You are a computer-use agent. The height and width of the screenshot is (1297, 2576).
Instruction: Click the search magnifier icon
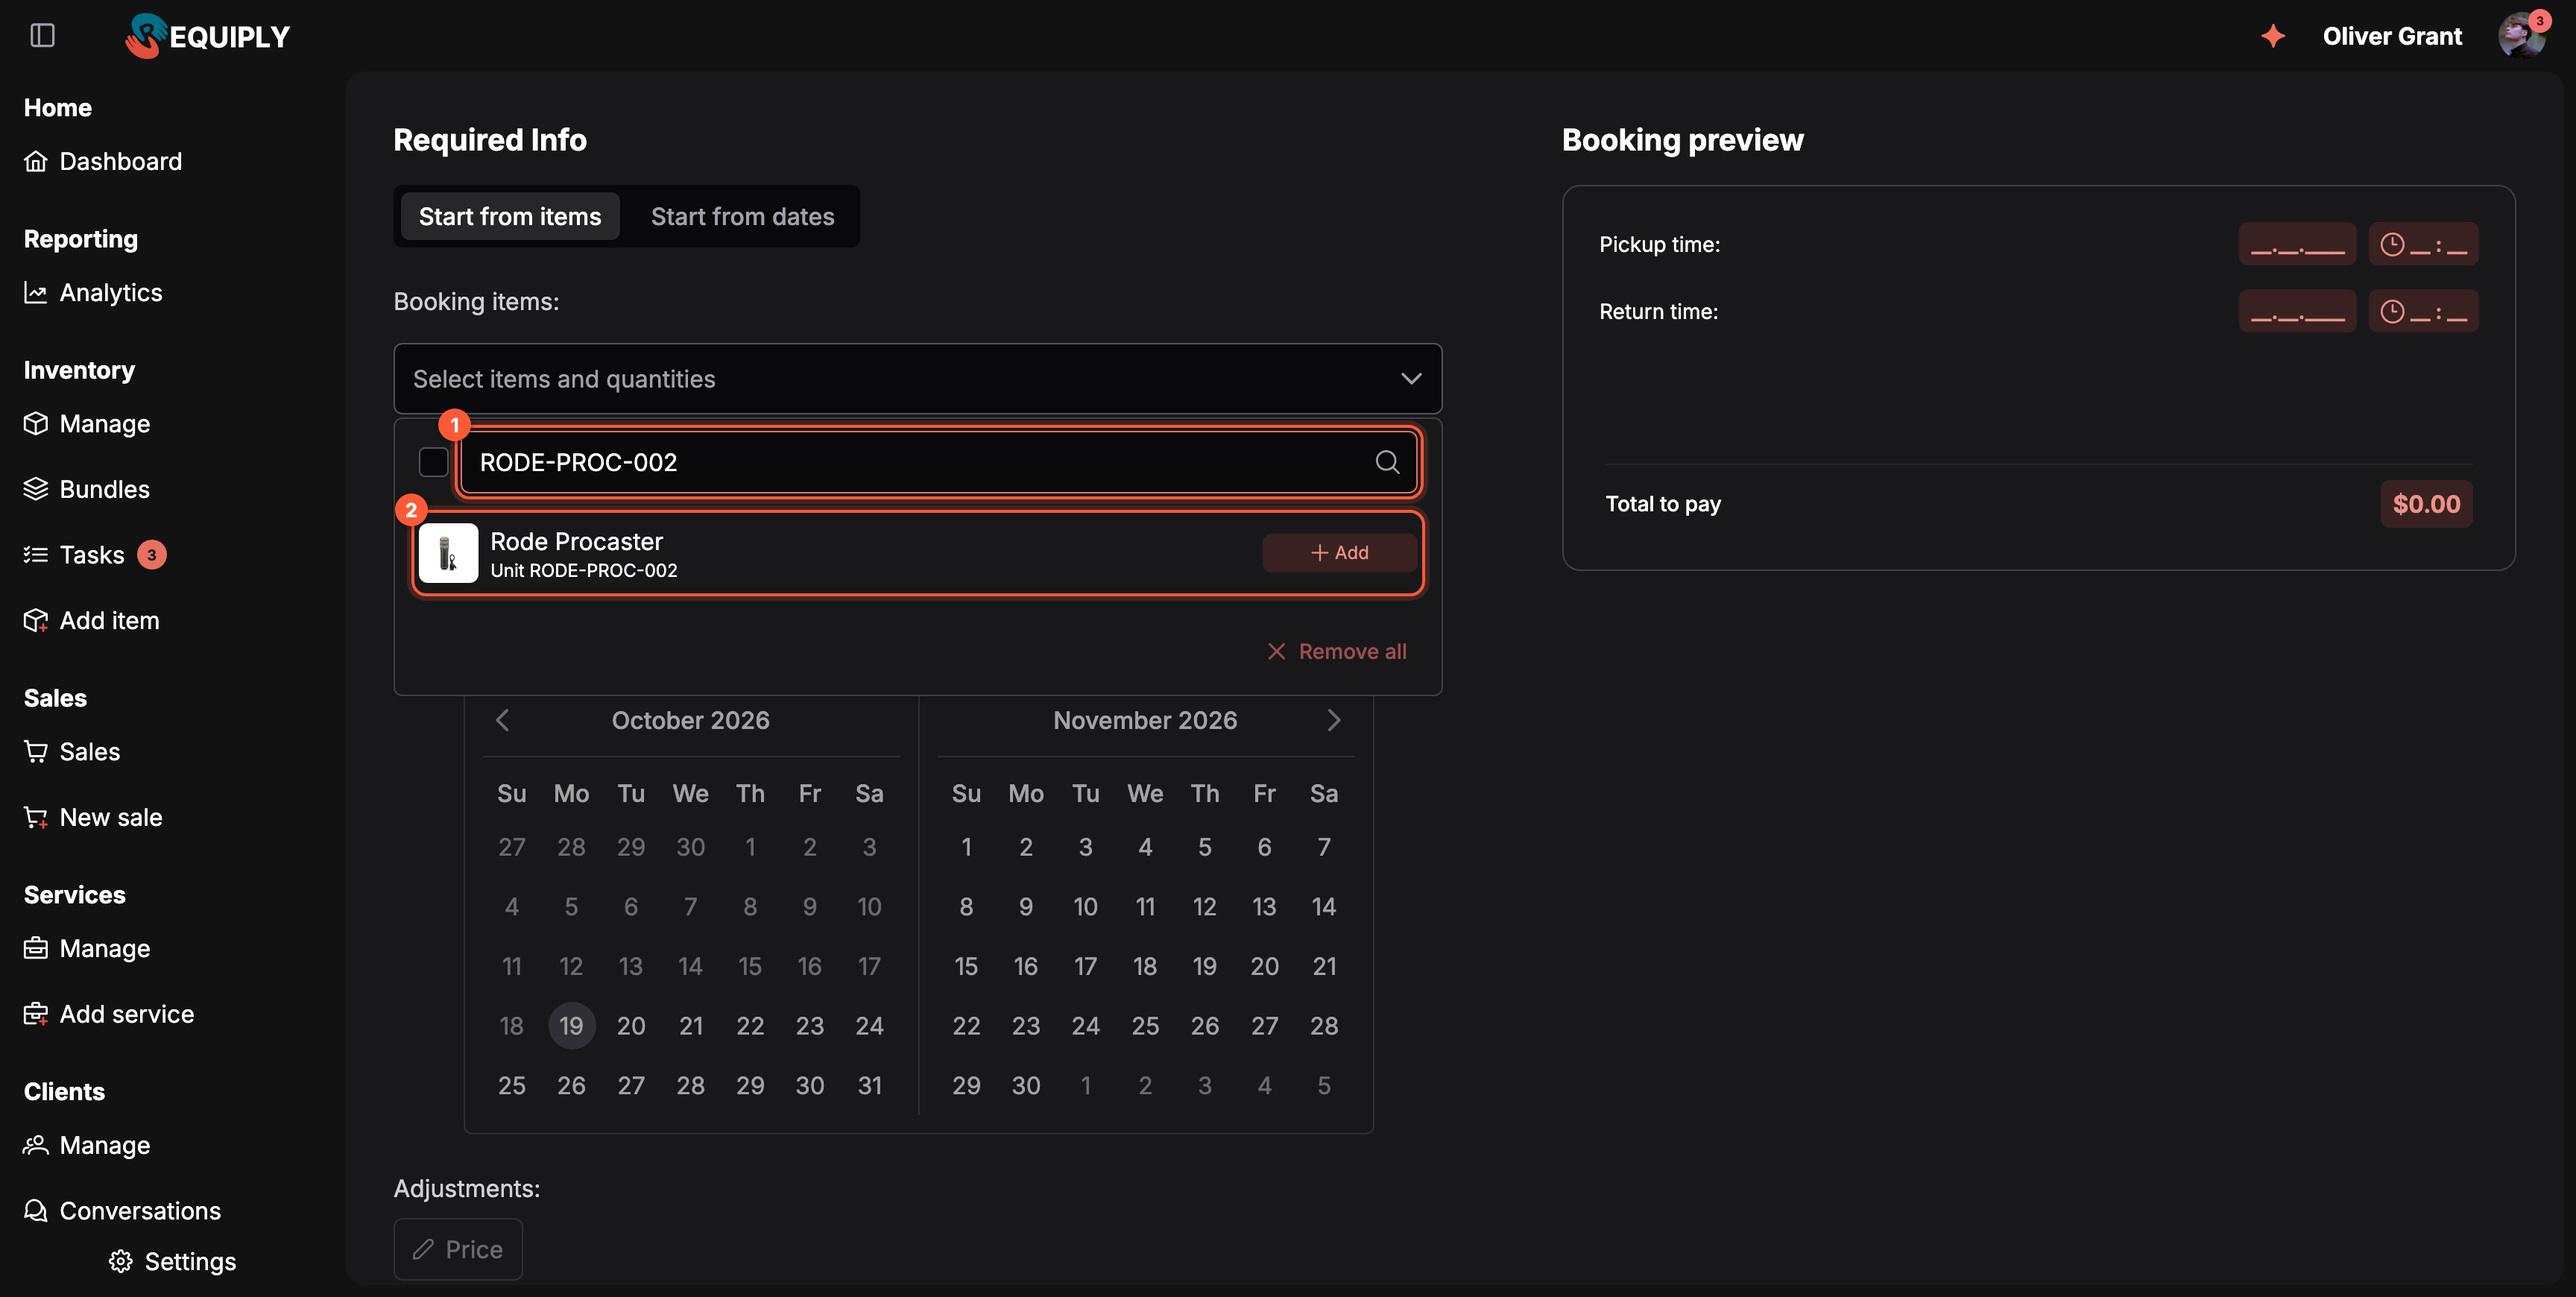click(1387, 461)
